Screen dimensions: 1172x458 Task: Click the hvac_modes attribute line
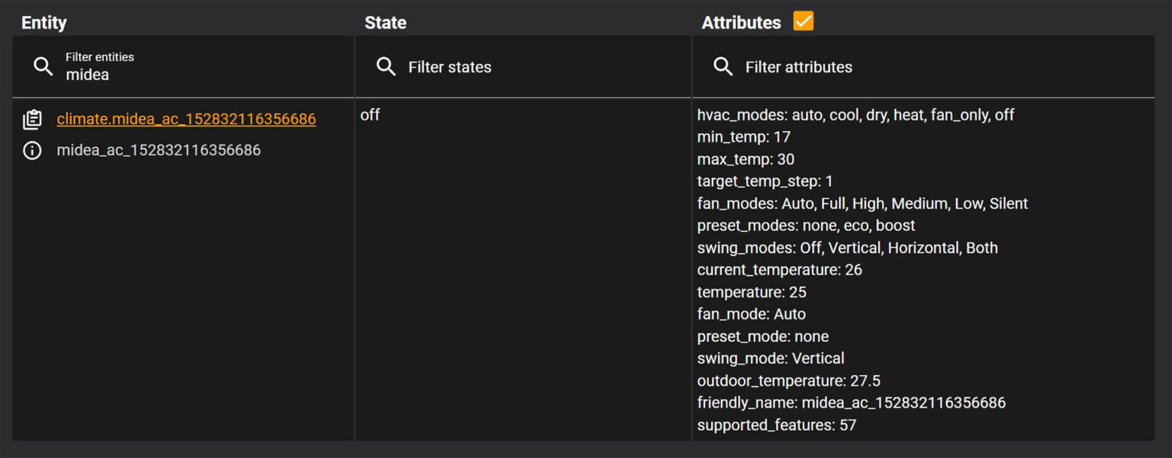(x=855, y=115)
